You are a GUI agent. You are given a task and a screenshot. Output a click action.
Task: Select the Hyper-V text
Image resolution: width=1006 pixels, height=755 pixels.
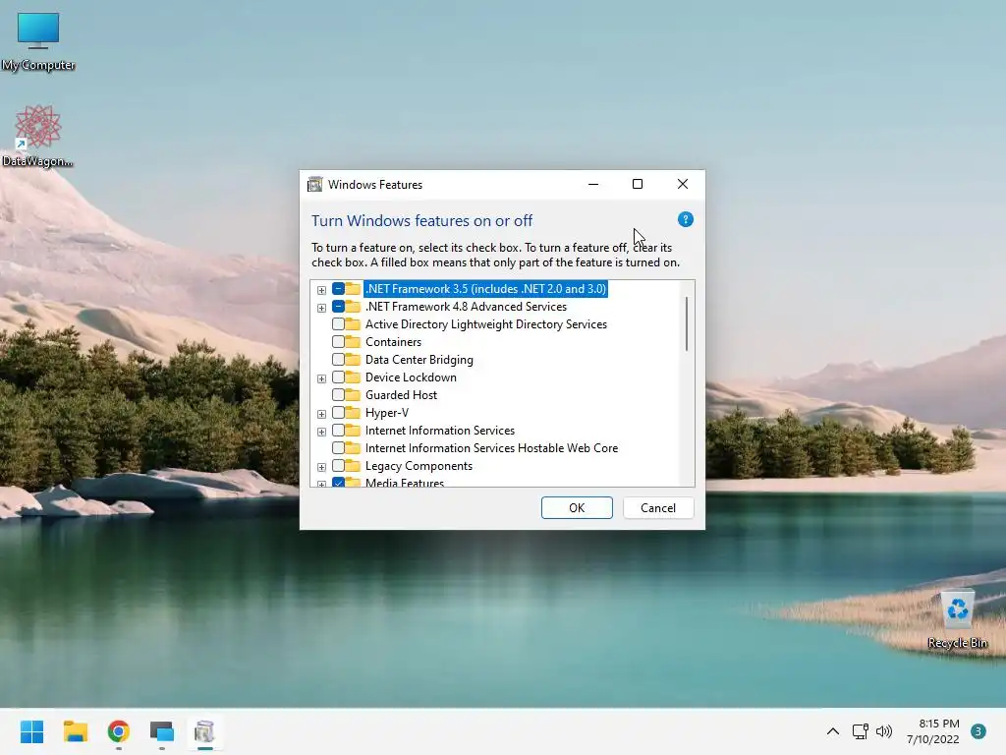(387, 413)
